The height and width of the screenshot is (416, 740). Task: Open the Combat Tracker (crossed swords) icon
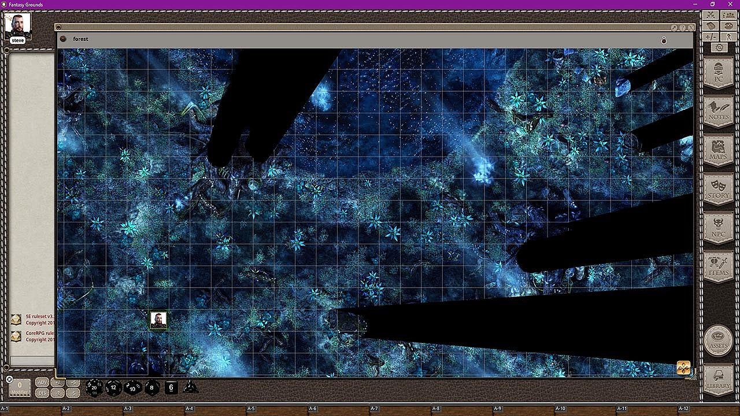[x=711, y=16]
